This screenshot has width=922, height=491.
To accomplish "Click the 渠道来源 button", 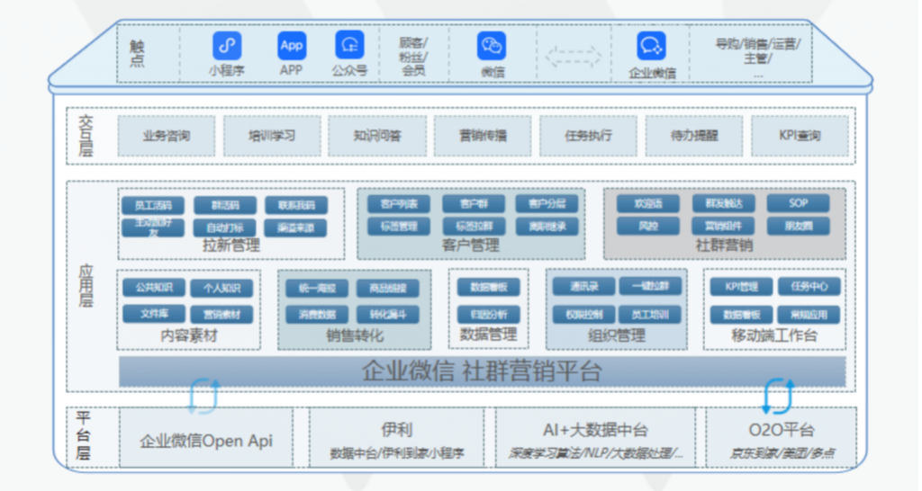I will (295, 228).
